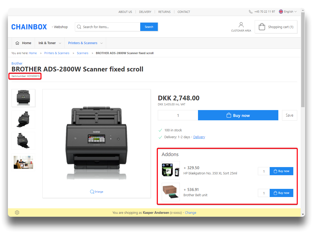Click the phone number at top

[264, 12]
